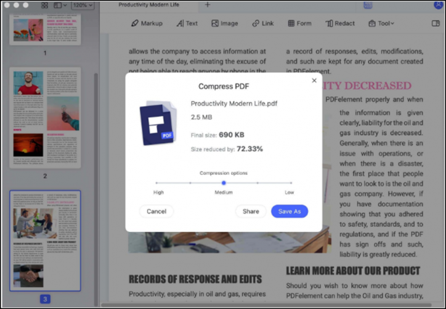The width and height of the screenshot is (446, 309).
Task: Set compression slider to Low
Action: [291, 183]
